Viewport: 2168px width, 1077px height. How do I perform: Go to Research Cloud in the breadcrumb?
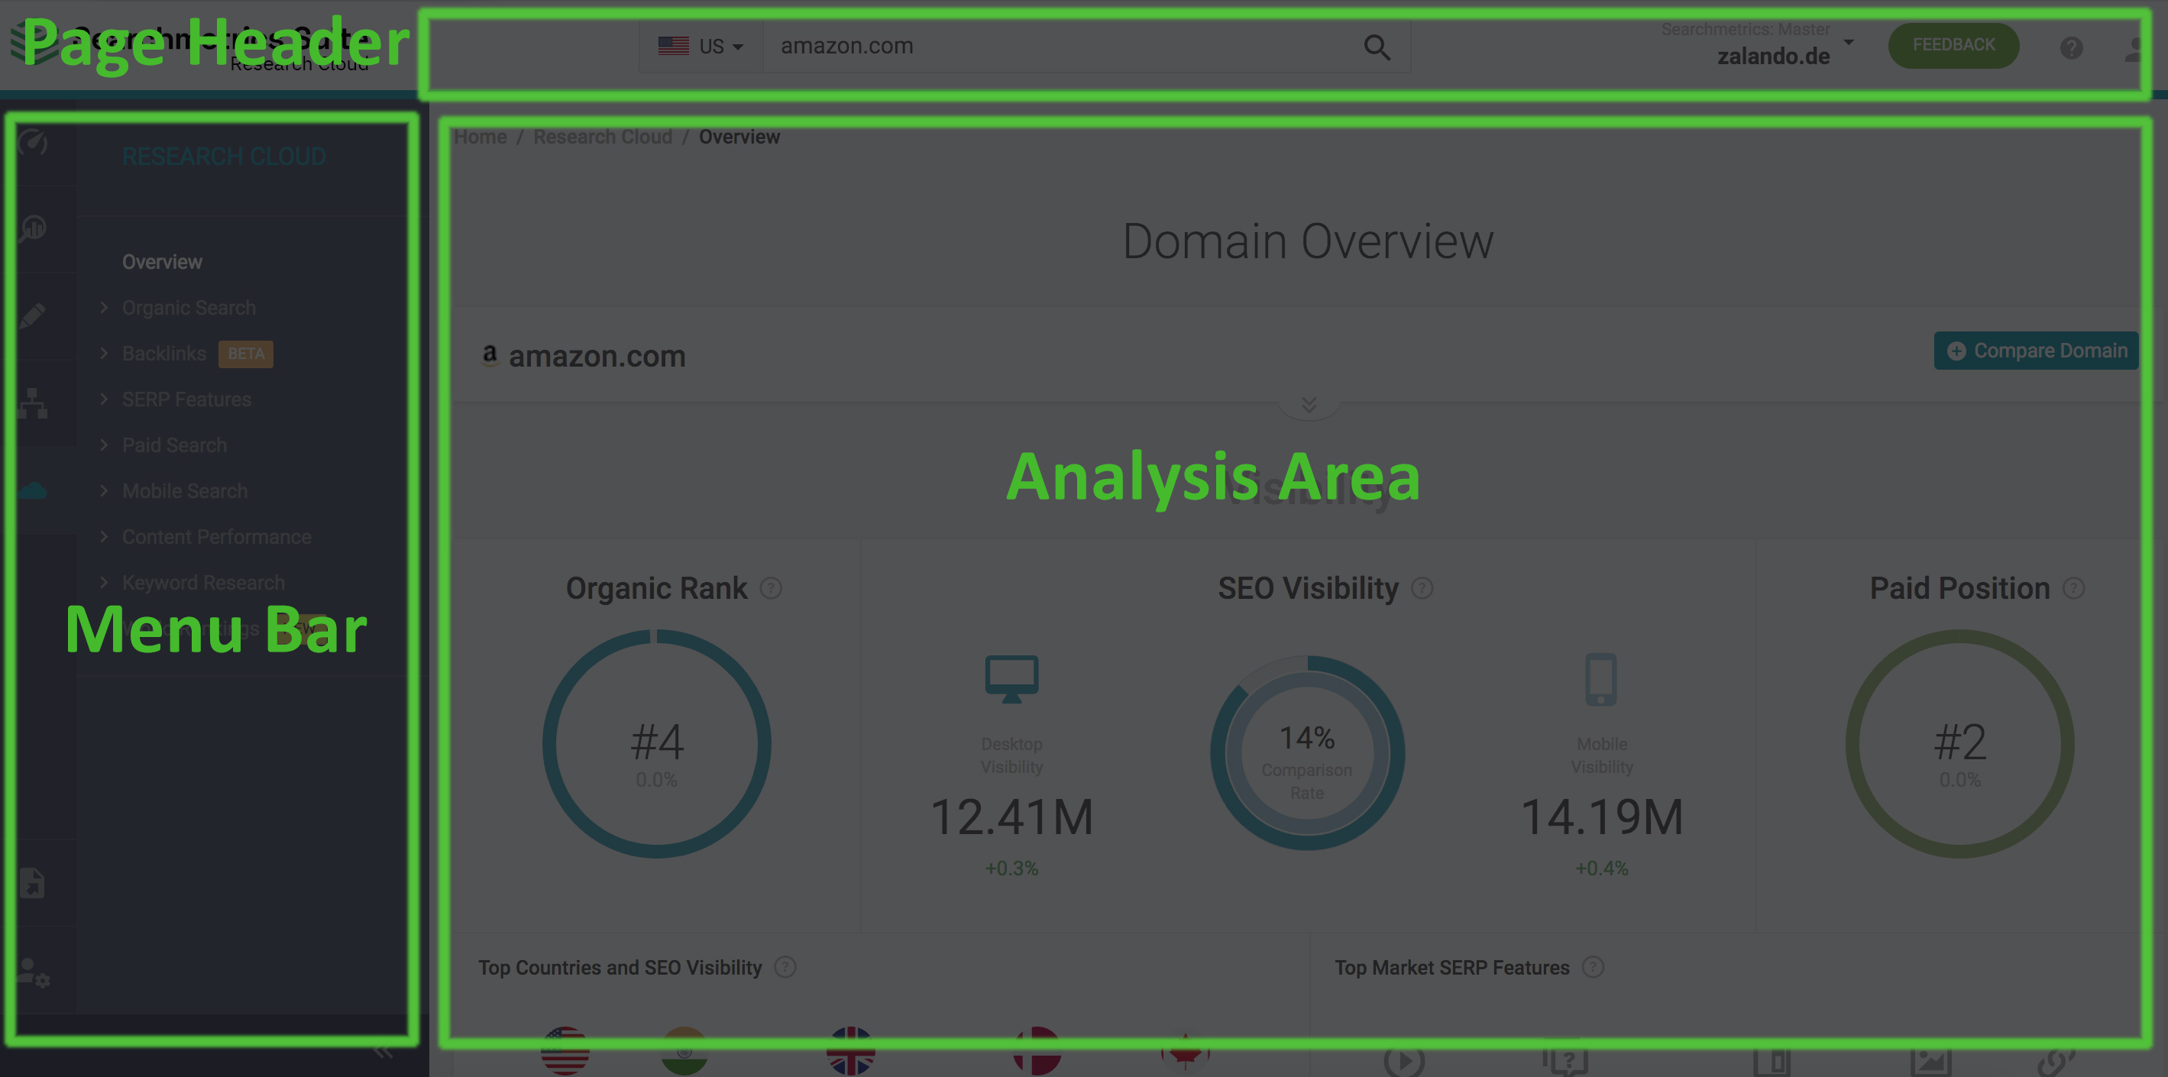(603, 137)
